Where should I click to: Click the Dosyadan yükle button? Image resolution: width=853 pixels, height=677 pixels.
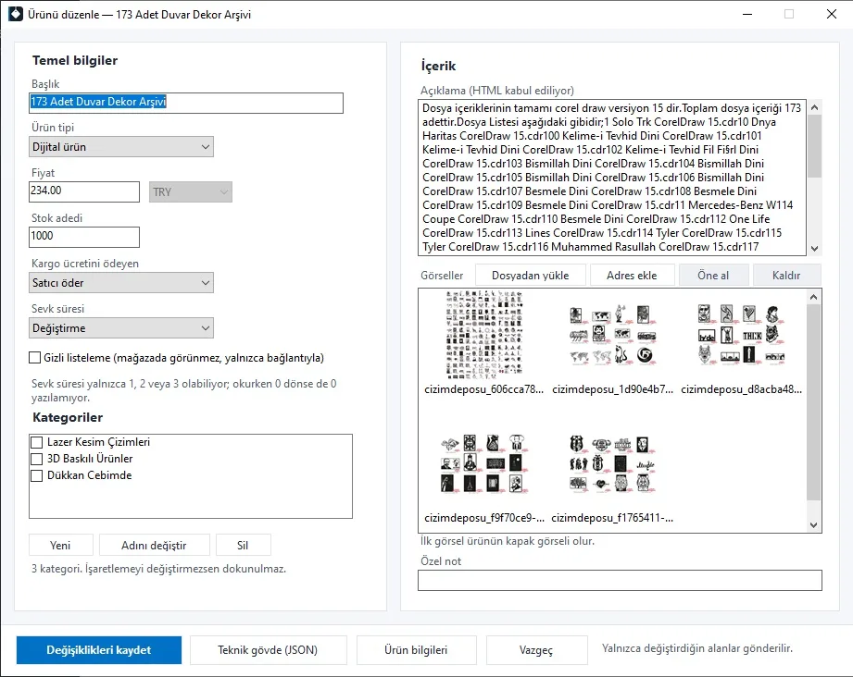[x=531, y=275]
